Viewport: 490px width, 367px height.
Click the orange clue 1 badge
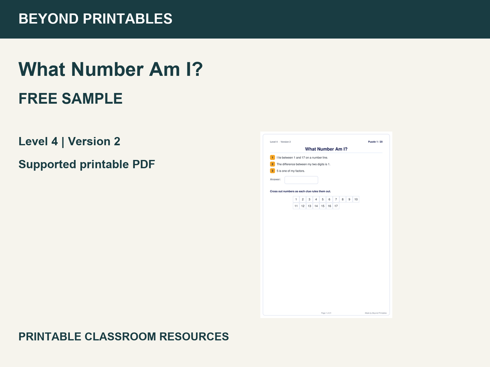pyautogui.click(x=272, y=157)
